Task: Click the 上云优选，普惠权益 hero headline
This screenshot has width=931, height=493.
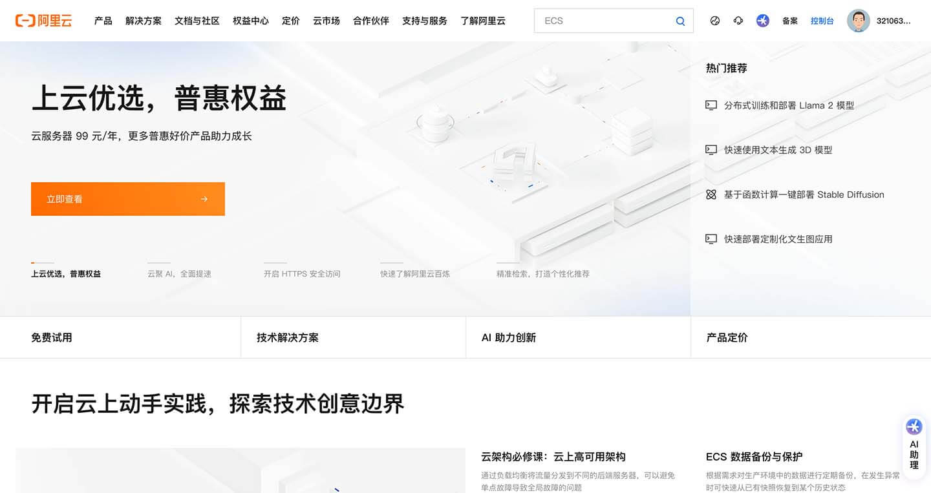Action: [x=158, y=99]
